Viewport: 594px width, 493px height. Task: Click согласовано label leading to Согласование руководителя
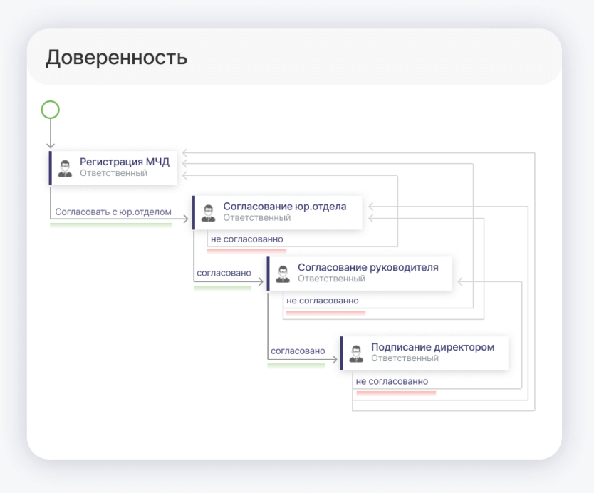click(x=224, y=273)
